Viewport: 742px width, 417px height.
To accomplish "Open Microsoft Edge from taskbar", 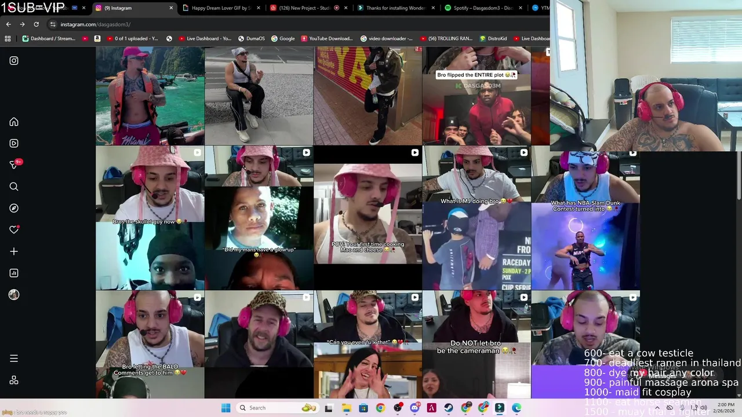I will click(x=517, y=408).
